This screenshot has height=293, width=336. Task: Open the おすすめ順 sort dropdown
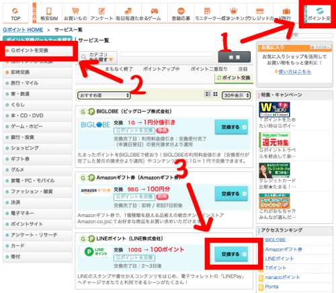(104, 95)
